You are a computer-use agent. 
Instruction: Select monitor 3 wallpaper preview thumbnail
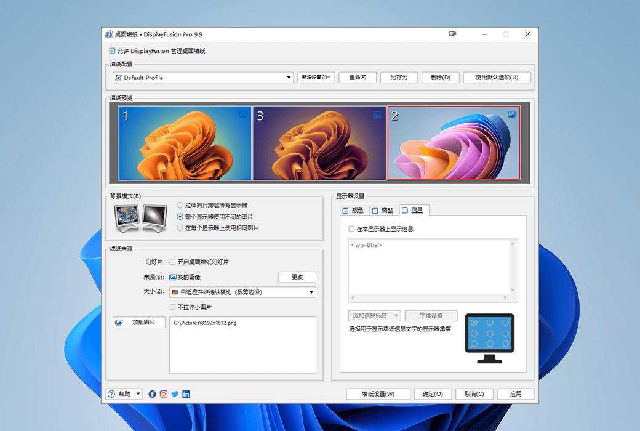pyautogui.click(x=320, y=142)
